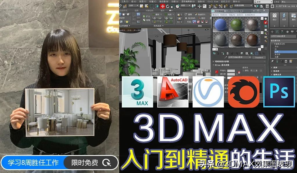Select the red Move transform tool
This screenshot has height=173, width=297.
coord(162,6)
